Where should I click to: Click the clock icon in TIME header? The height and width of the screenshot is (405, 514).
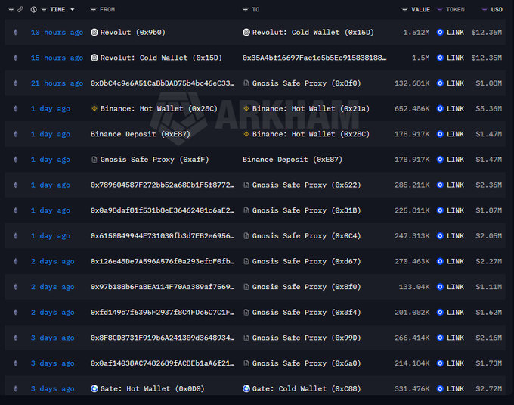pyautogui.click(x=33, y=10)
